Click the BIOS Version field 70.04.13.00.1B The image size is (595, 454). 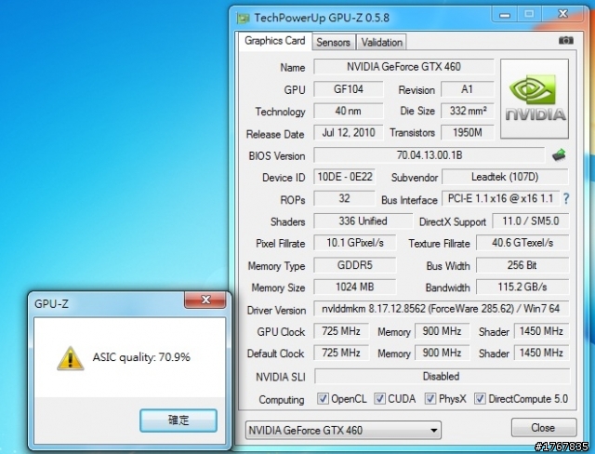[x=430, y=155]
